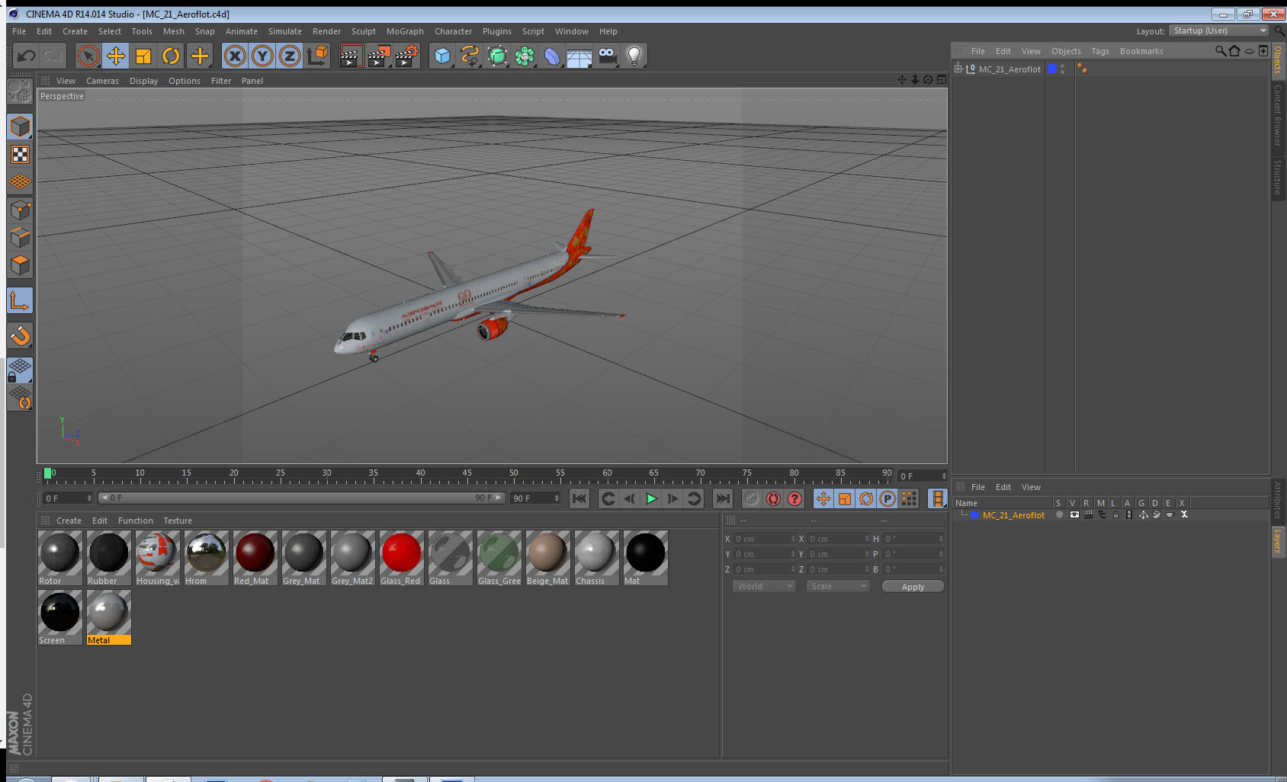Open the Simulate menu
The width and height of the screenshot is (1287, 782).
(284, 31)
